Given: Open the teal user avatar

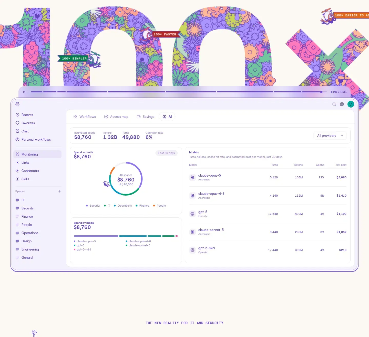Looking at the screenshot, I should pos(351,104).
